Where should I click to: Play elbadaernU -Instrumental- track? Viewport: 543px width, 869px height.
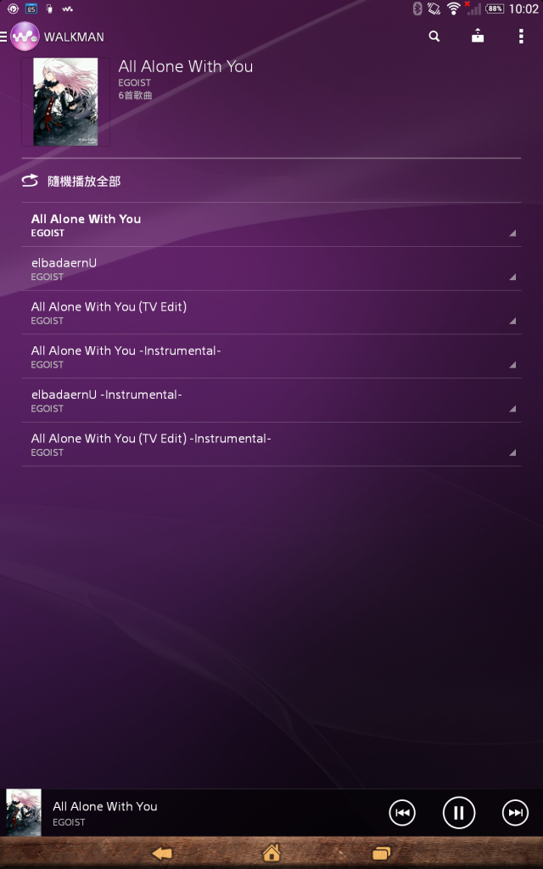tap(271, 401)
